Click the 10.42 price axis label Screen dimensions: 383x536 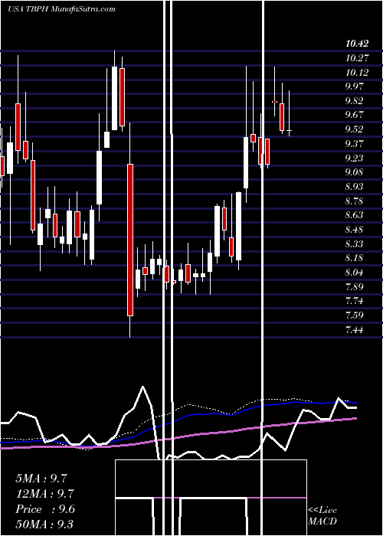357,44
